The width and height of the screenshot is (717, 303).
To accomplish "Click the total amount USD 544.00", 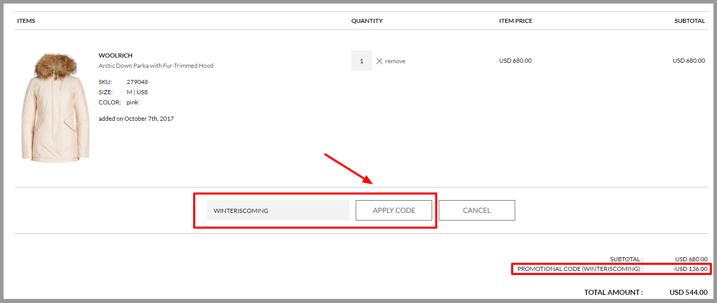I will (688, 292).
